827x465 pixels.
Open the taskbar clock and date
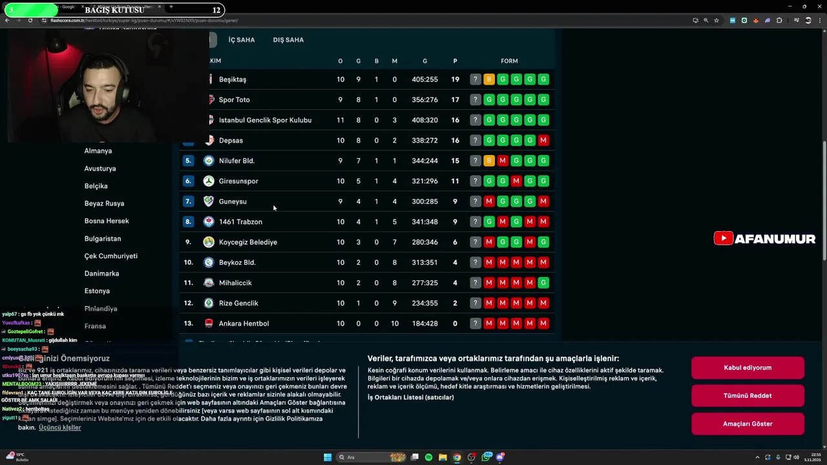812,457
